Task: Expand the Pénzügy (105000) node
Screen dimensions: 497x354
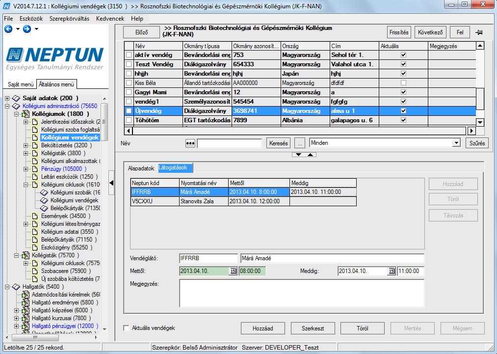Action: 26,169
